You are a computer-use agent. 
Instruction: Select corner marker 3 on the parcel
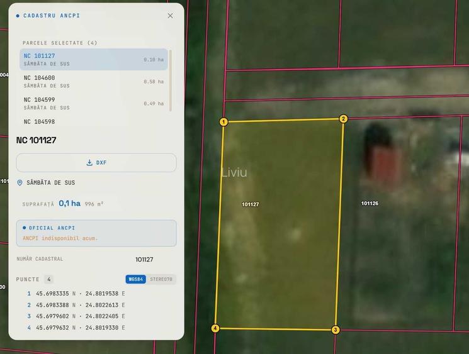pyautogui.click(x=336, y=330)
